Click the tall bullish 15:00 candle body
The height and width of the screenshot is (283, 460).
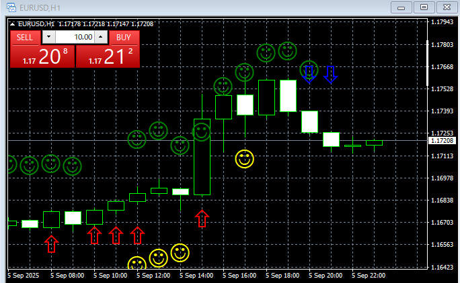tap(202, 157)
